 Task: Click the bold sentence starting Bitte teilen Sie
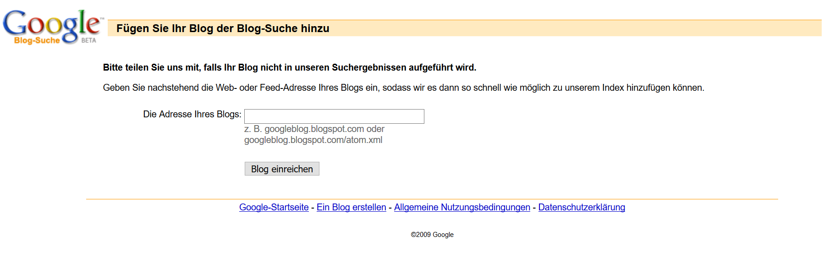[290, 67]
